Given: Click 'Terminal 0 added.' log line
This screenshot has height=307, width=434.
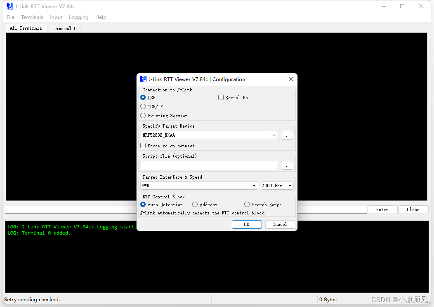Looking at the screenshot, I should [39, 233].
